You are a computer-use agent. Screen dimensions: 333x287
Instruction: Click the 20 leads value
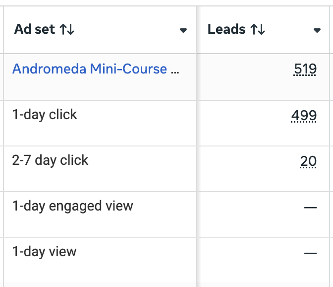point(308,161)
